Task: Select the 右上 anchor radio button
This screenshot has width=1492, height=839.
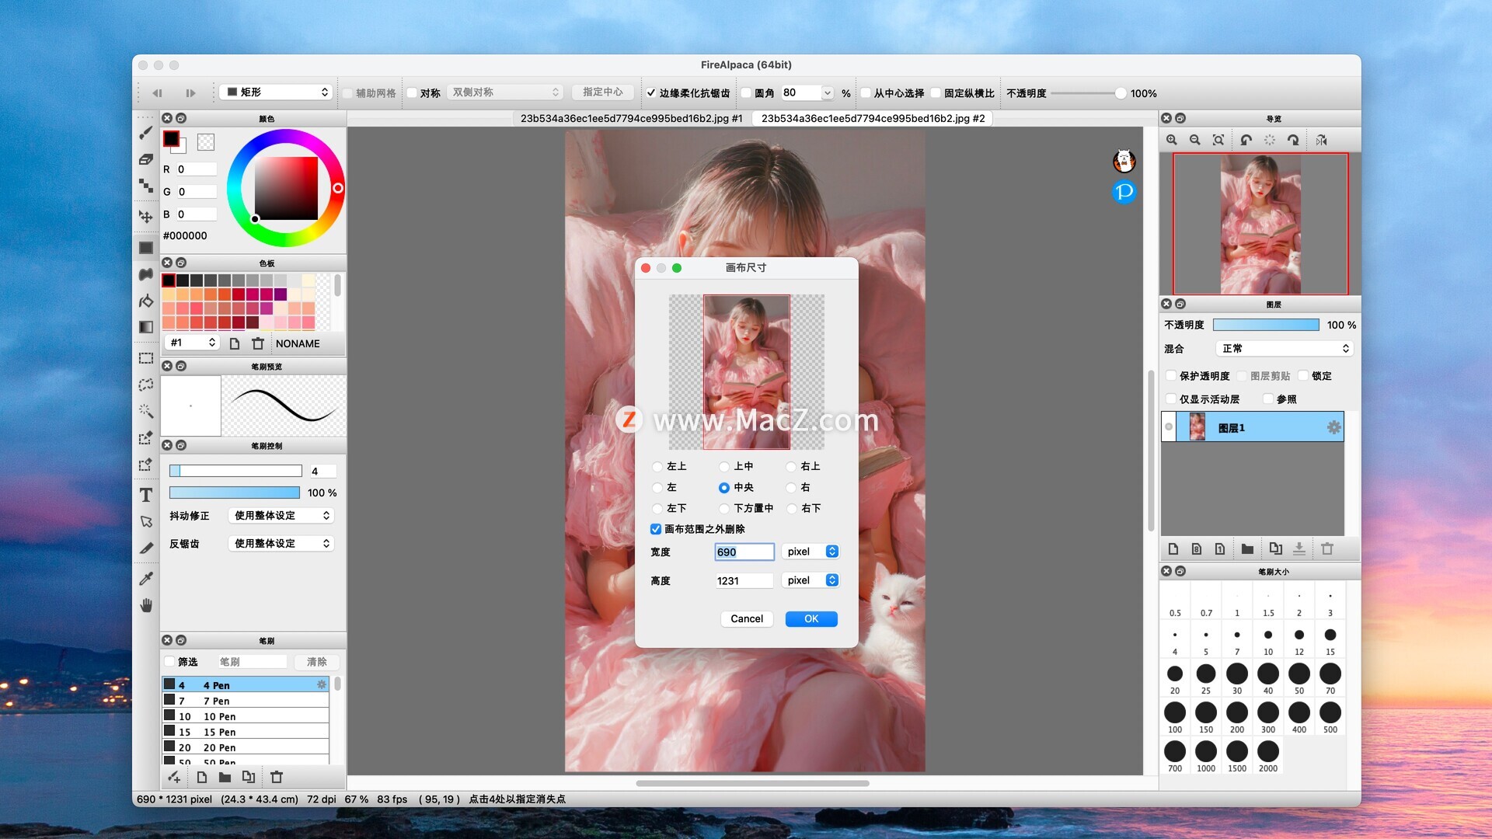Action: pos(791,466)
